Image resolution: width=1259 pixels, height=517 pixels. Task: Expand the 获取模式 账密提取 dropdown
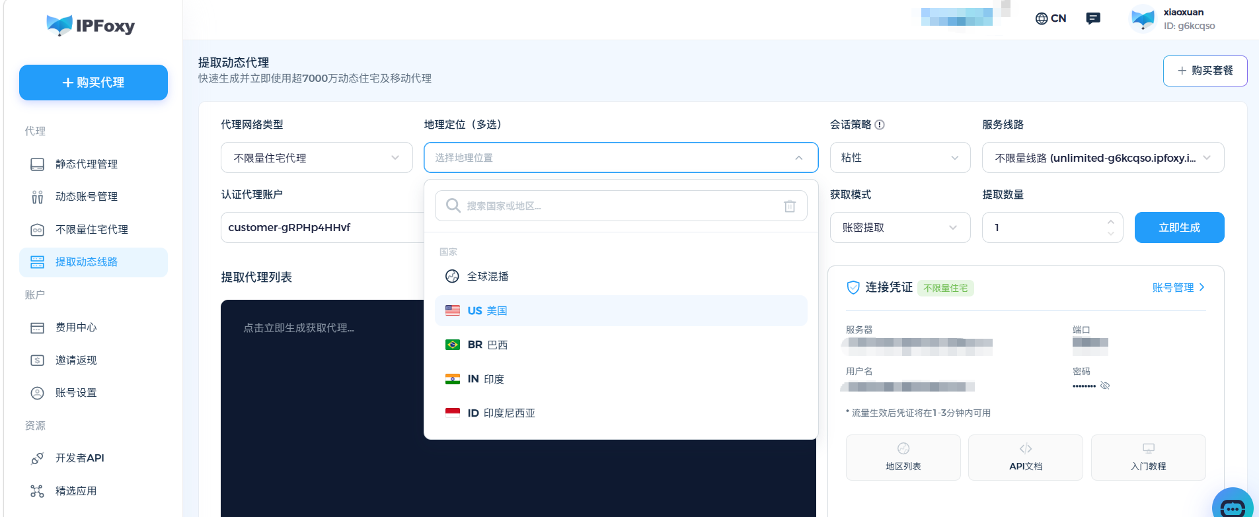[900, 227]
